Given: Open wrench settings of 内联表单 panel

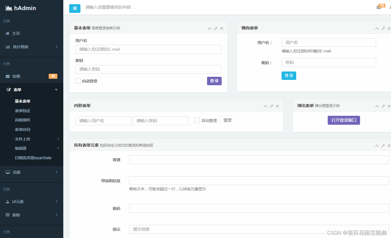Looking at the screenshot, I should [x=271, y=106].
